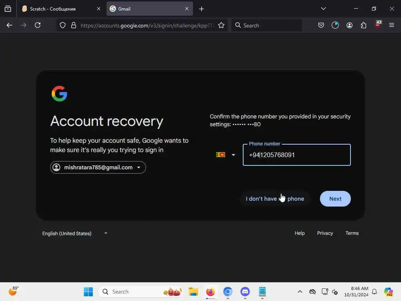The width and height of the screenshot is (401, 301).
Task: Open Notepad app in taskbar
Action: click(x=262, y=292)
